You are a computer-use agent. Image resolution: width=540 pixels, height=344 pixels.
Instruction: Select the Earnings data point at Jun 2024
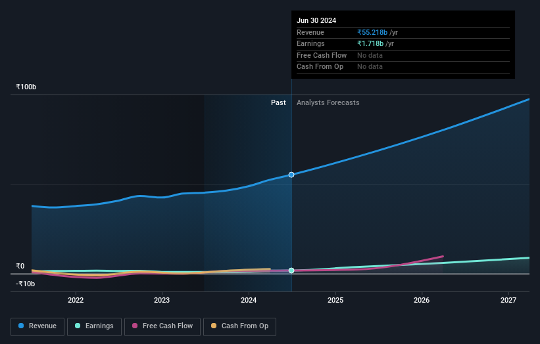coord(291,270)
